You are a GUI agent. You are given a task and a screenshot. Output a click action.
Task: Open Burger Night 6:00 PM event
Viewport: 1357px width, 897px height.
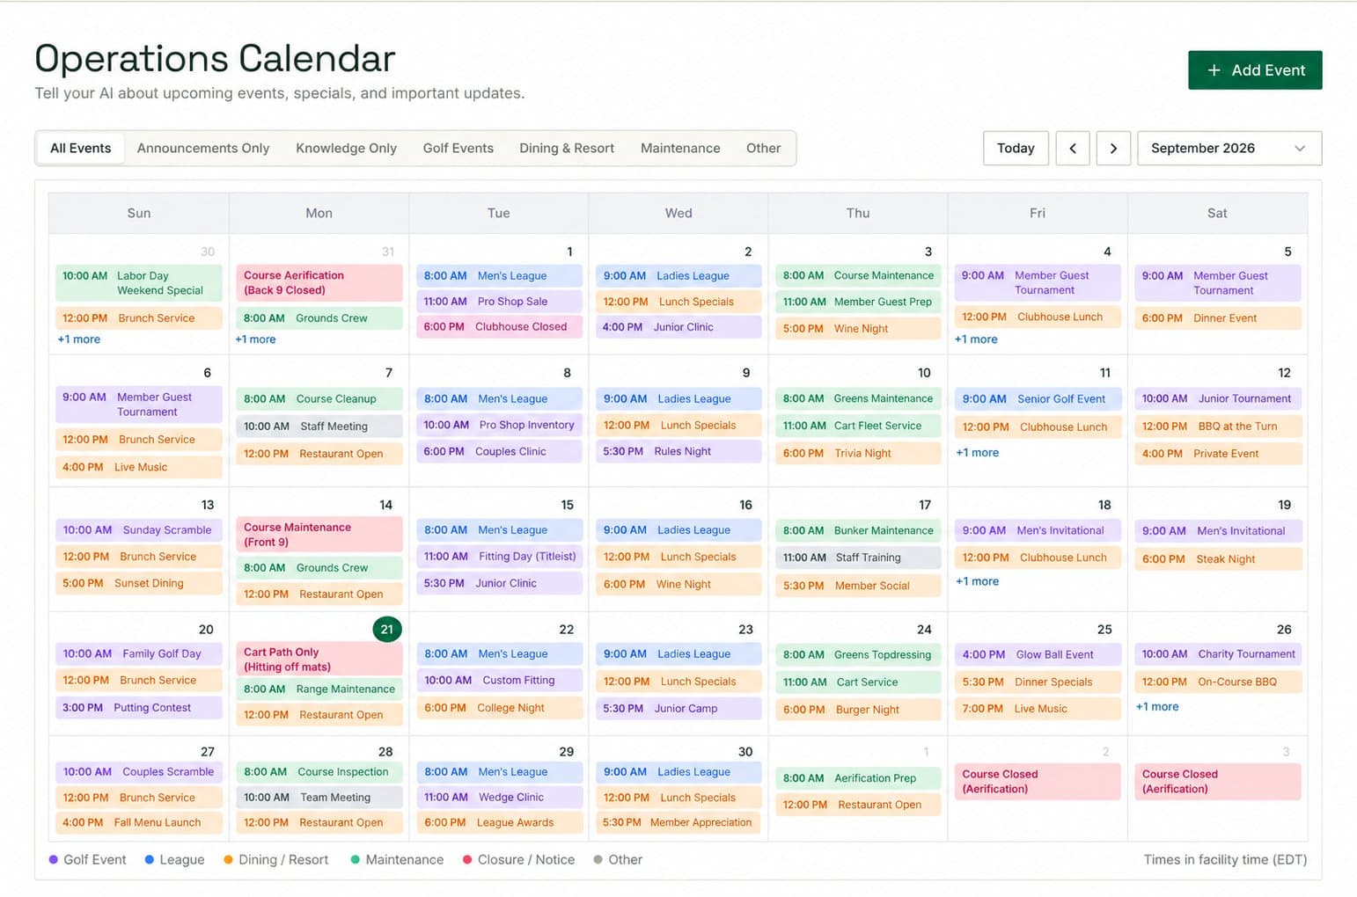[x=858, y=710]
